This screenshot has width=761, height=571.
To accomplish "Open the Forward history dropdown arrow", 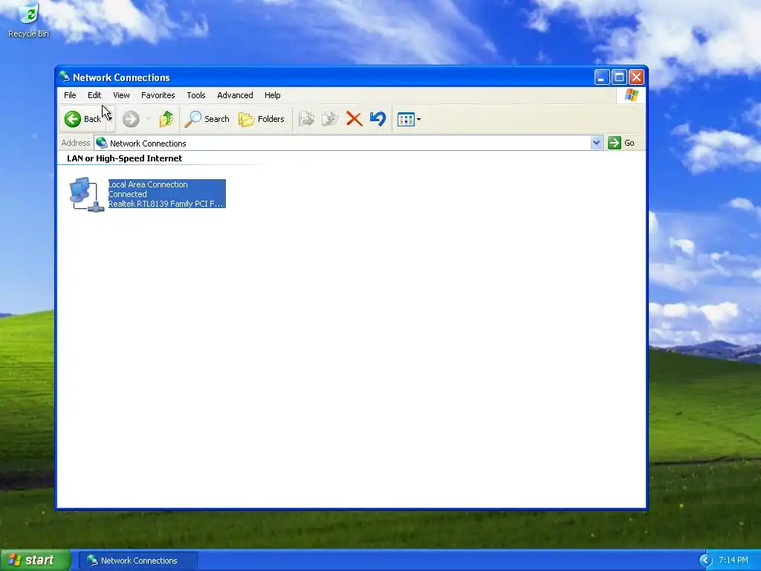I will pos(148,119).
